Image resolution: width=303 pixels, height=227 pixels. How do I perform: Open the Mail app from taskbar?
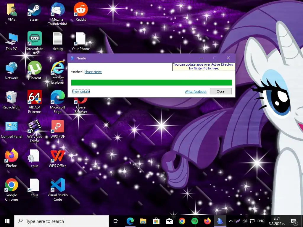pyautogui.click(x=169, y=221)
